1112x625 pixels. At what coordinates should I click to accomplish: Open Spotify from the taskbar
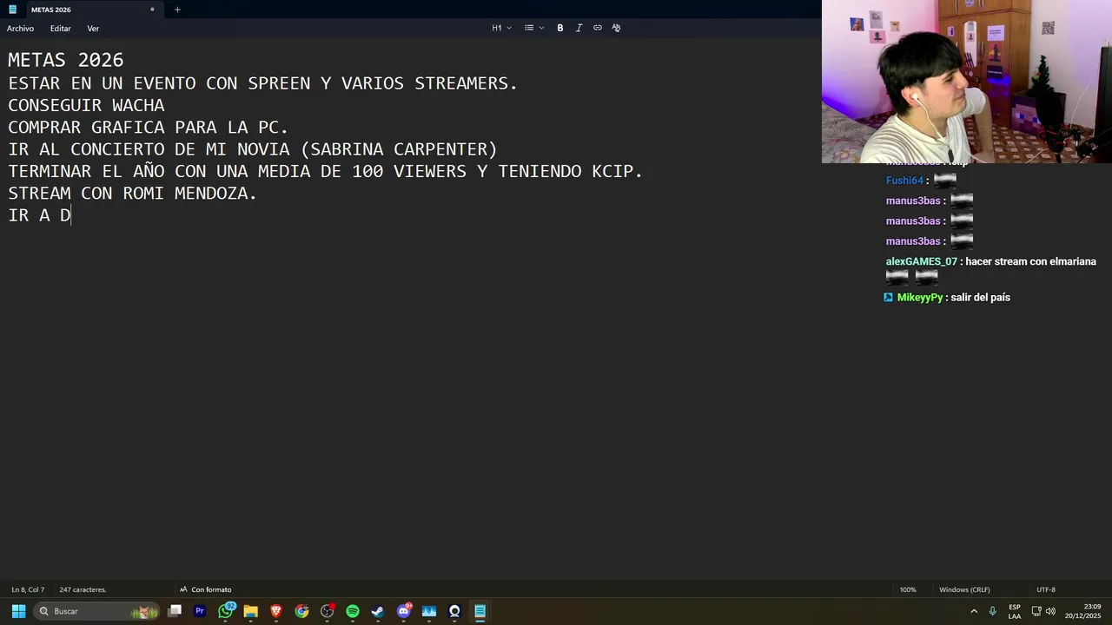pos(353,611)
